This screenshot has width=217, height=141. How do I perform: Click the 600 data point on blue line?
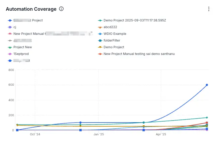click(x=207, y=85)
